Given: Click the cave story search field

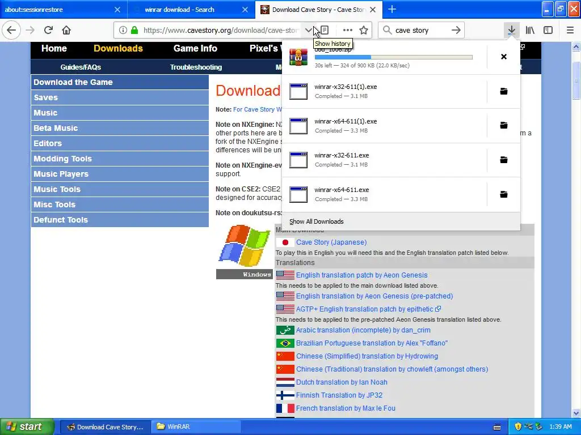Looking at the screenshot, I should click(420, 31).
